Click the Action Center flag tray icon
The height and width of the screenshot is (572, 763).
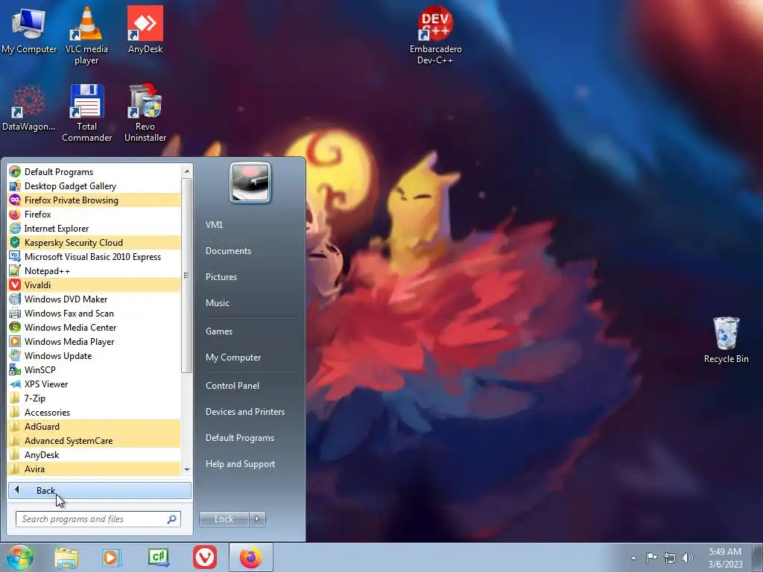click(x=651, y=557)
